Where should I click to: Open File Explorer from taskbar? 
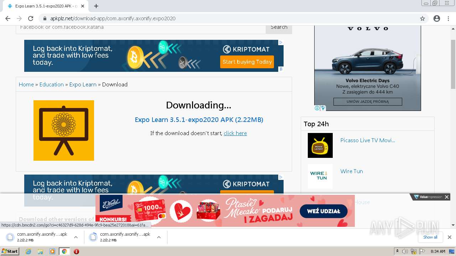pyautogui.click(x=40, y=251)
